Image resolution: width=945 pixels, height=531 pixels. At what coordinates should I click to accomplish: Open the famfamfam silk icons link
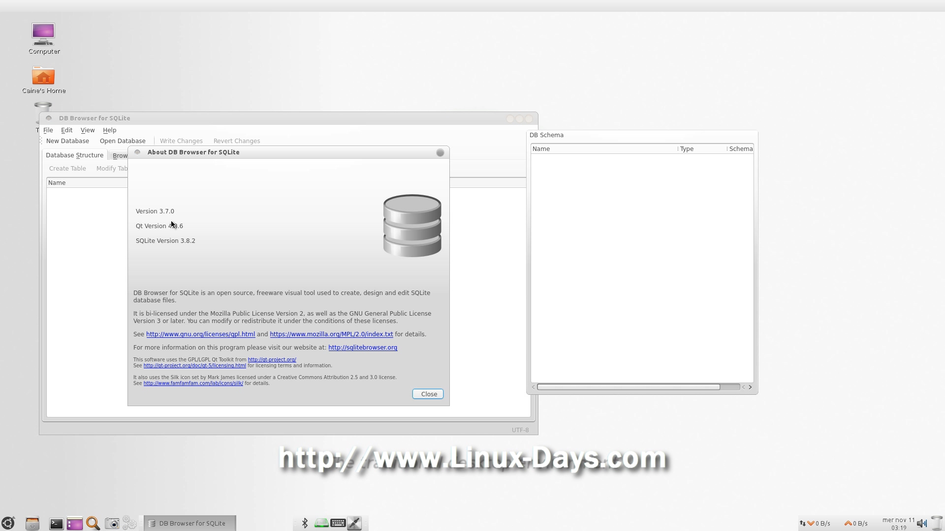[x=193, y=383]
